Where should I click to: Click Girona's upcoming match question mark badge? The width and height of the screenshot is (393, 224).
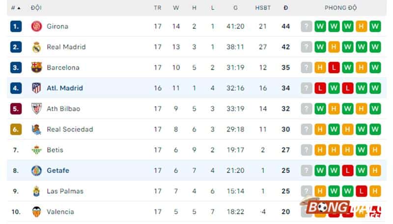(x=307, y=27)
